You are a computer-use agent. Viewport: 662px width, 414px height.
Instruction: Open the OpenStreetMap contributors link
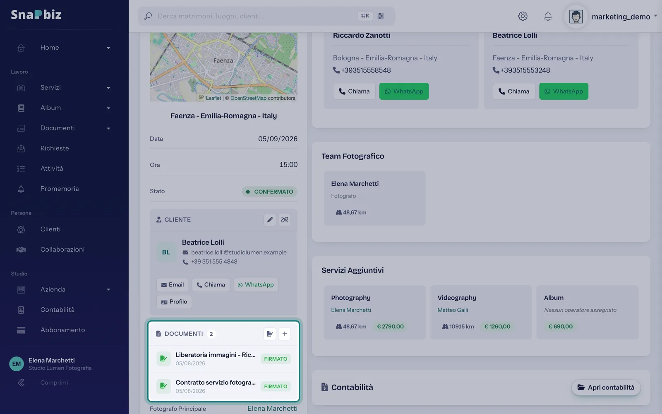[x=248, y=98]
